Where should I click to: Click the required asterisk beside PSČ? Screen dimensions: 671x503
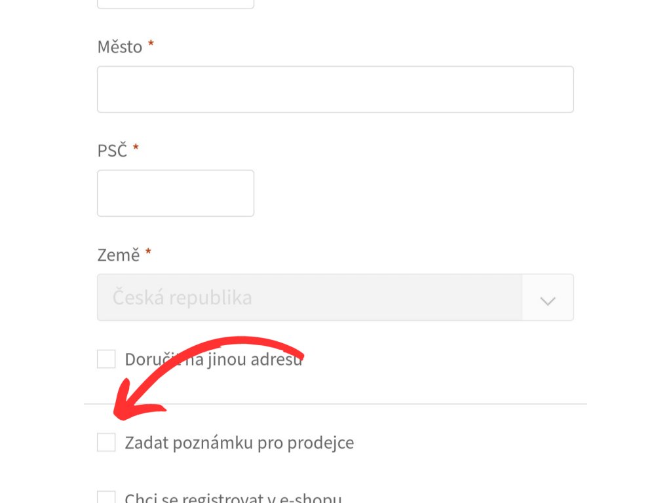[x=136, y=149]
